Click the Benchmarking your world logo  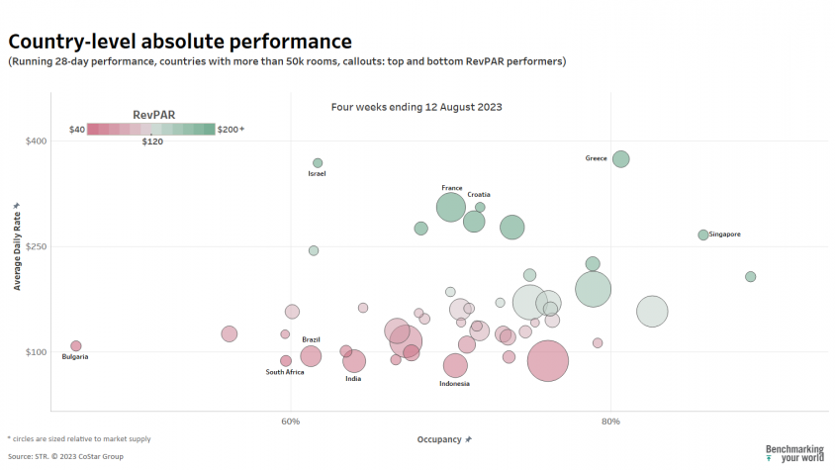[794, 453]
